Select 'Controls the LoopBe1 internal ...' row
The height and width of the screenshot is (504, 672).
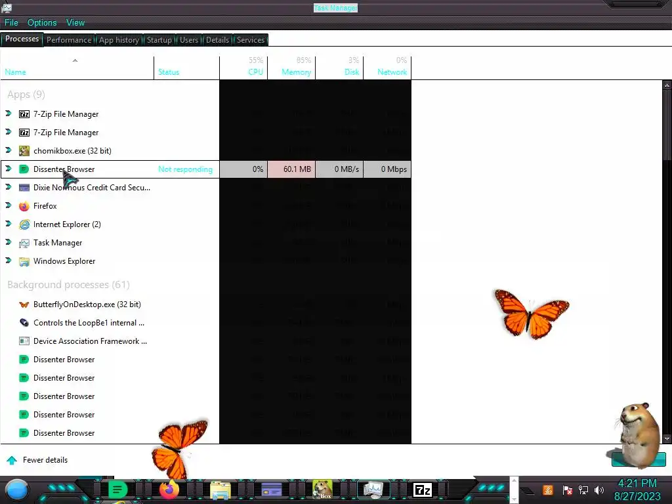click(x=89, y=323)
